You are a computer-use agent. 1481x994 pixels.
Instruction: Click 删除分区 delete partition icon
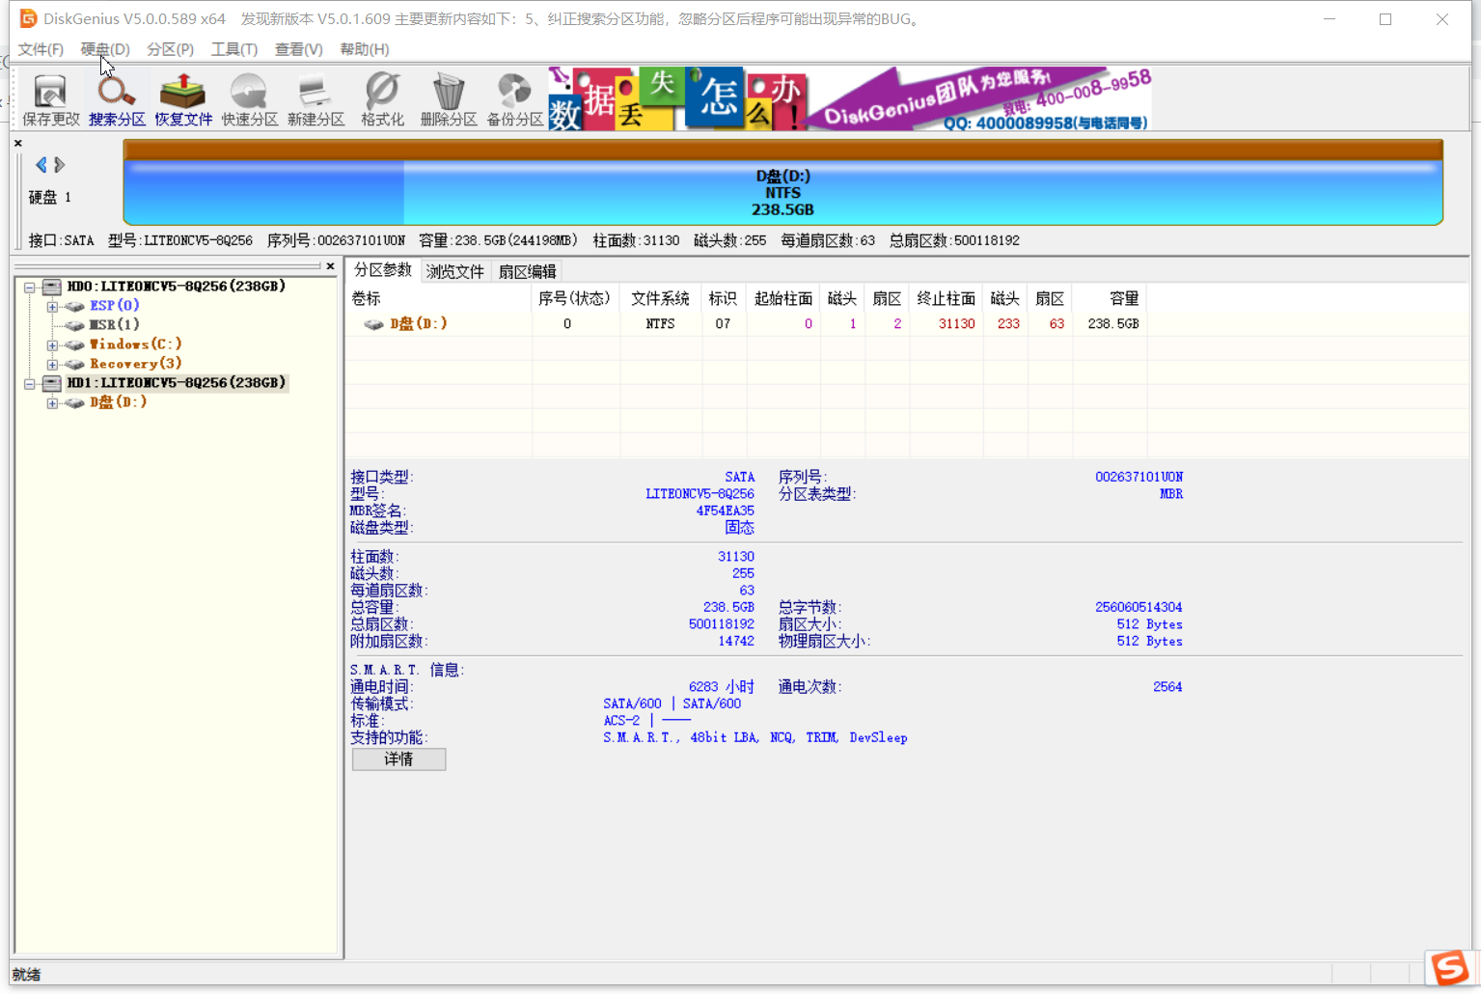(449, 99)
